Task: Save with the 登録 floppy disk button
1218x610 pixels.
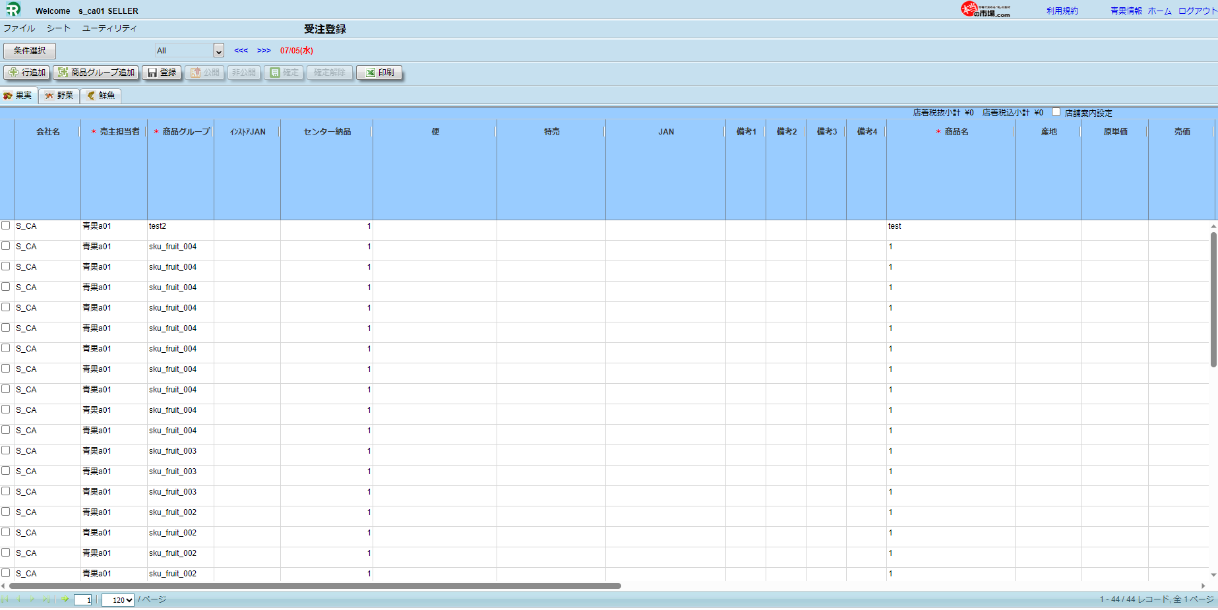Action: point(162,73)
